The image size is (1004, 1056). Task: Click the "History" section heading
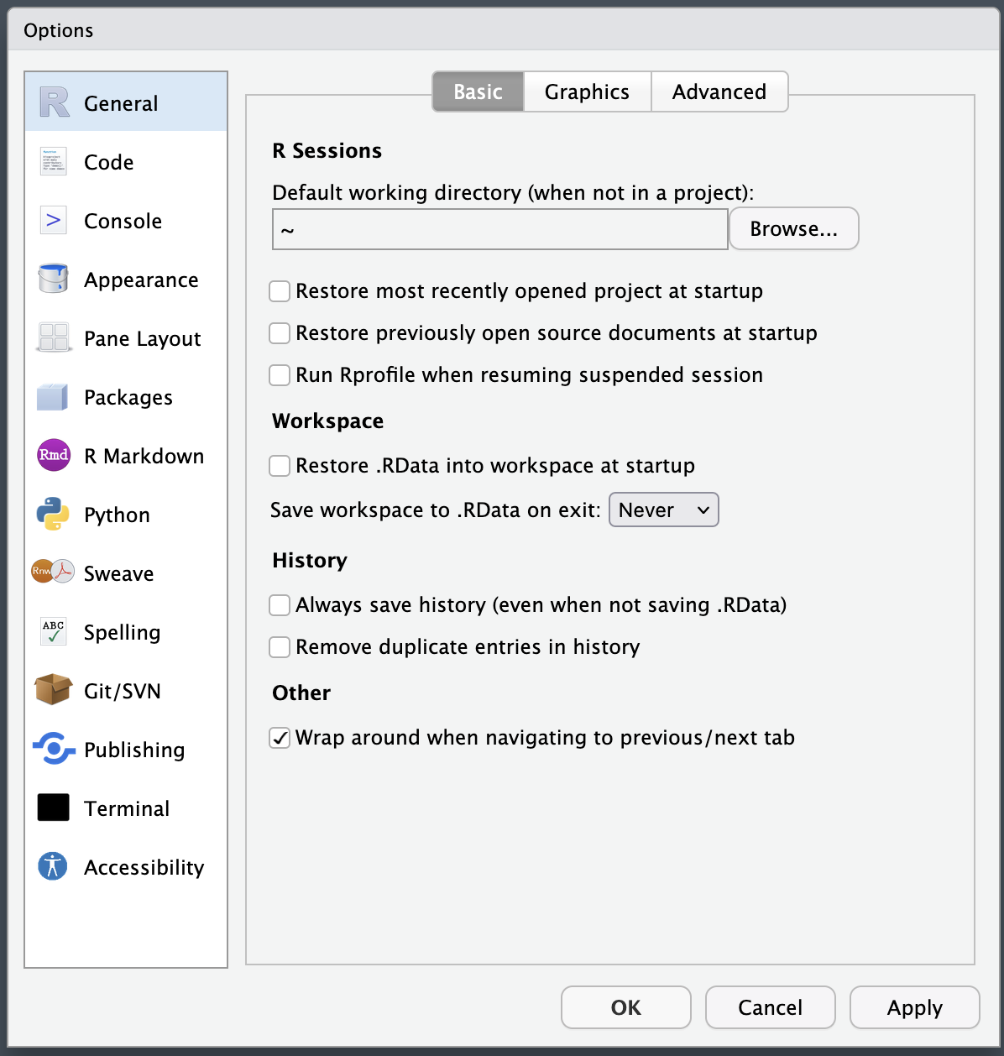click(310, 560)
